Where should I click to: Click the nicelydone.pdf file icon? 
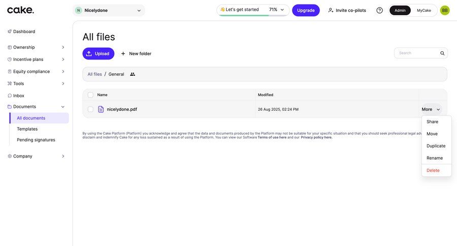(101, 109)
